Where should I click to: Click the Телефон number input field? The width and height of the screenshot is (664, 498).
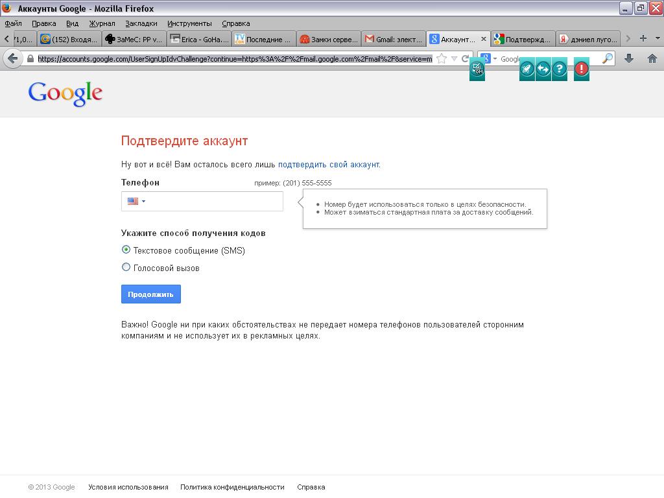point(202,201)
